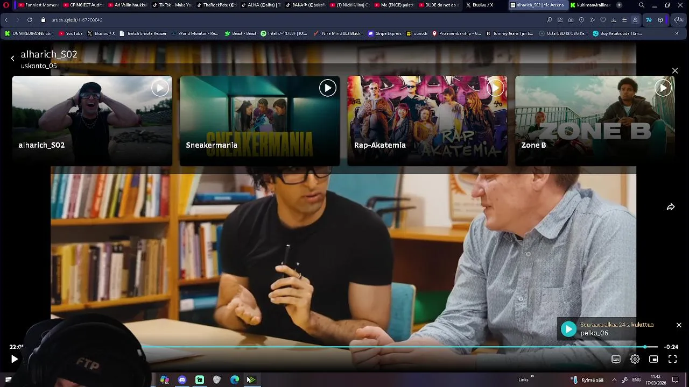The height and width of the screenshot is (387, 689).
Task: Open OGMIKEDIMANE bookmark
Action: [29, 33]
